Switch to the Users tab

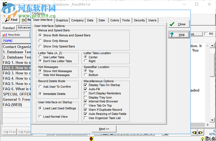[152, 20]
